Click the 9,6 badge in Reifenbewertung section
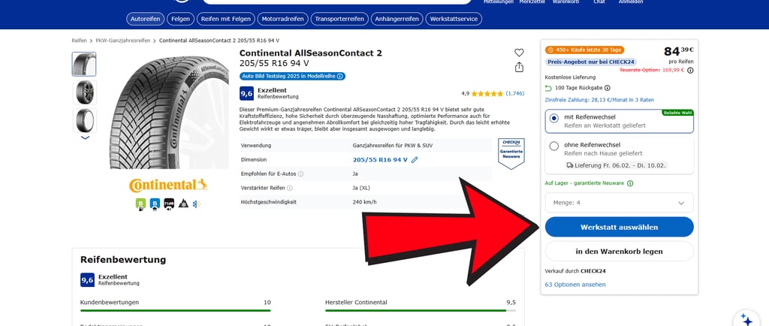Viewport: 769px width, 326px height. tap(87, 280)
